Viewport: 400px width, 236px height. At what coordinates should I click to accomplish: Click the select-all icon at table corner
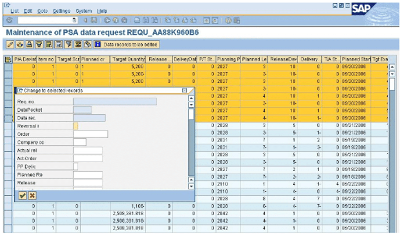click(8, 60)
